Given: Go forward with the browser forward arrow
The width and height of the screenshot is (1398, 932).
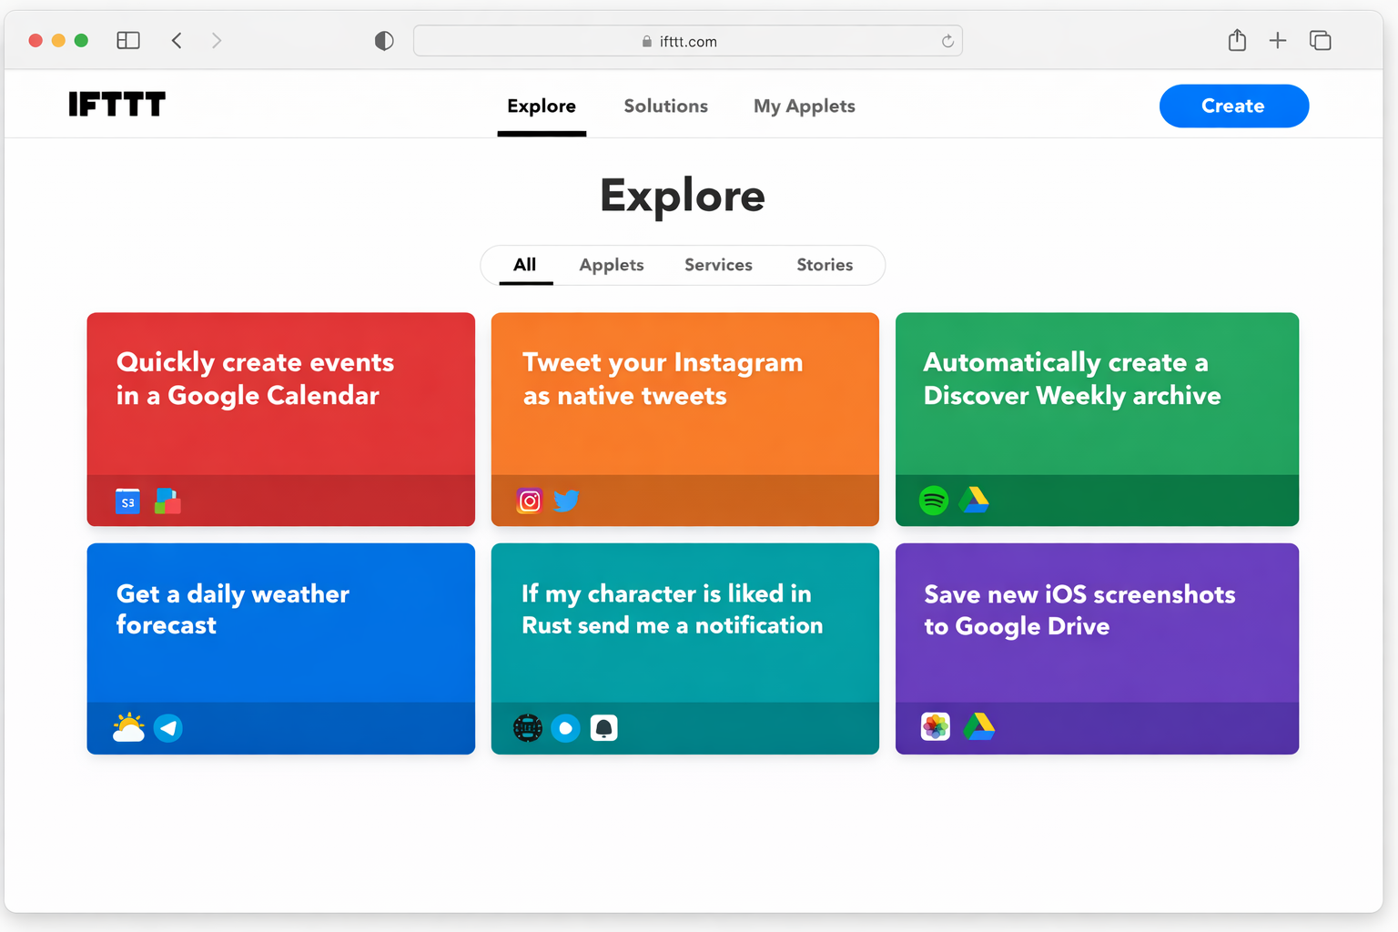Looking at the screenshot, I should pos(217,40).
